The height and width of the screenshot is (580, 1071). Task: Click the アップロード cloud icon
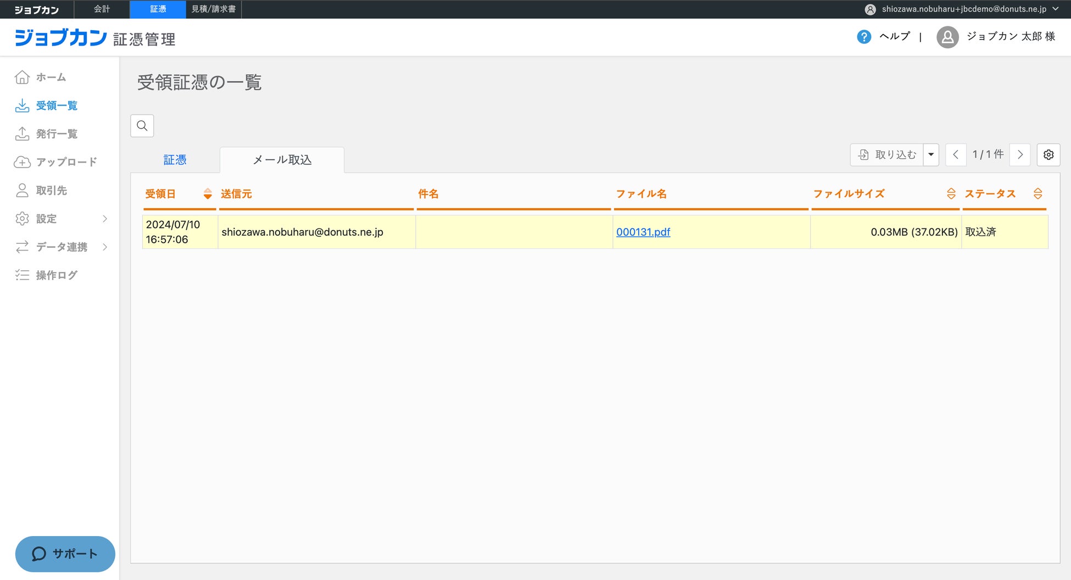[22, 162]
